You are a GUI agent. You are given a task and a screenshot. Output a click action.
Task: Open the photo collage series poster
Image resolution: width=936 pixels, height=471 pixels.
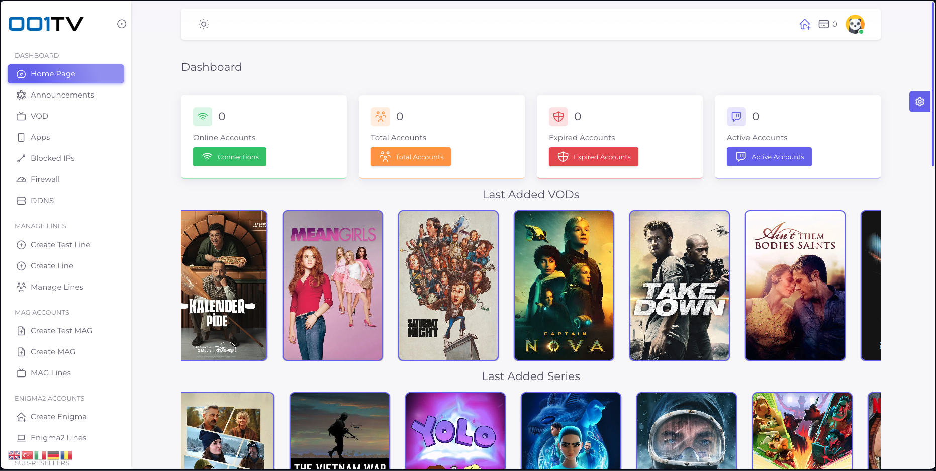pyautogui.click(x=228, y=431)
